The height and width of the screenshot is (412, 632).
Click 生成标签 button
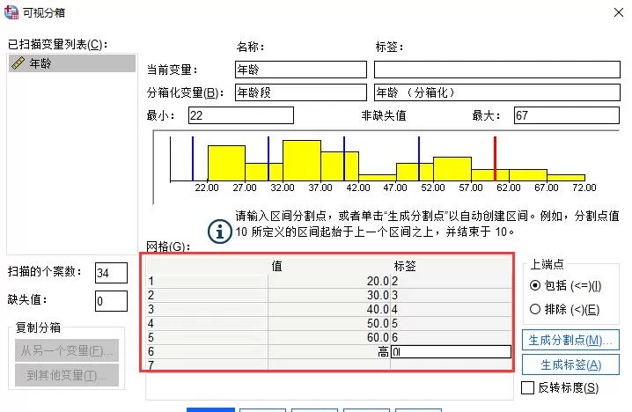click(x=570, y=364)
